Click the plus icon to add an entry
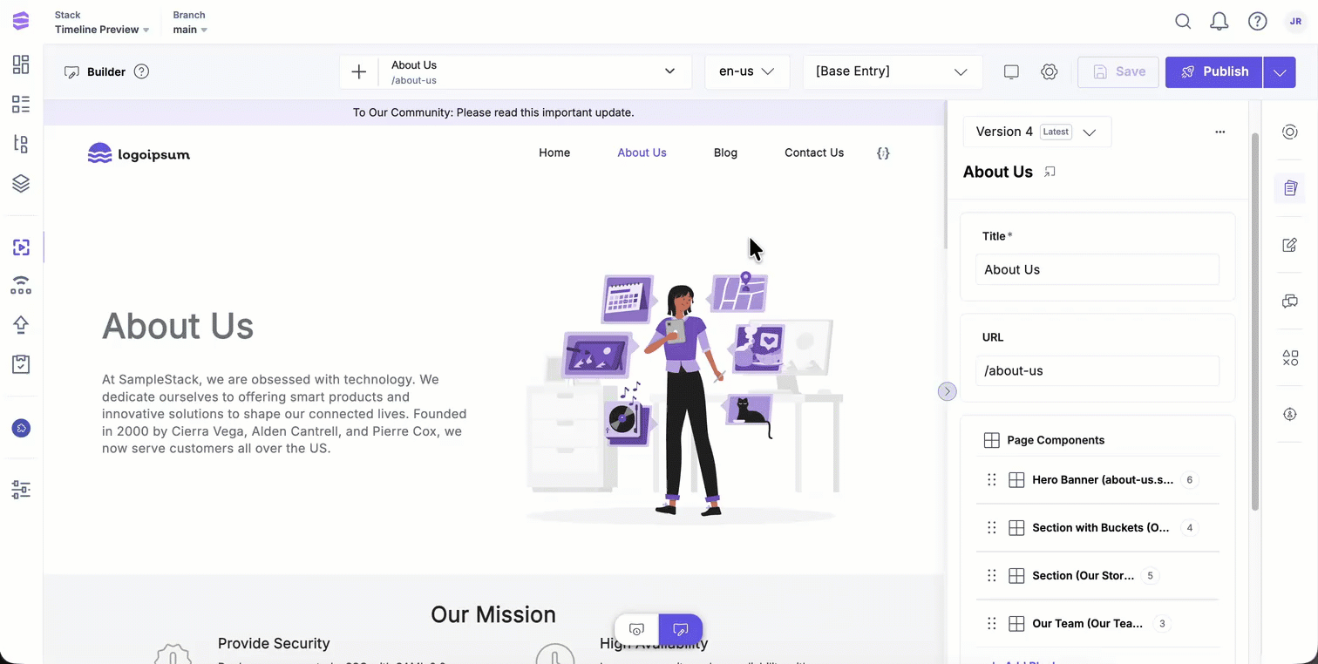The image size is (1318, 664). [x=358, y=71]
